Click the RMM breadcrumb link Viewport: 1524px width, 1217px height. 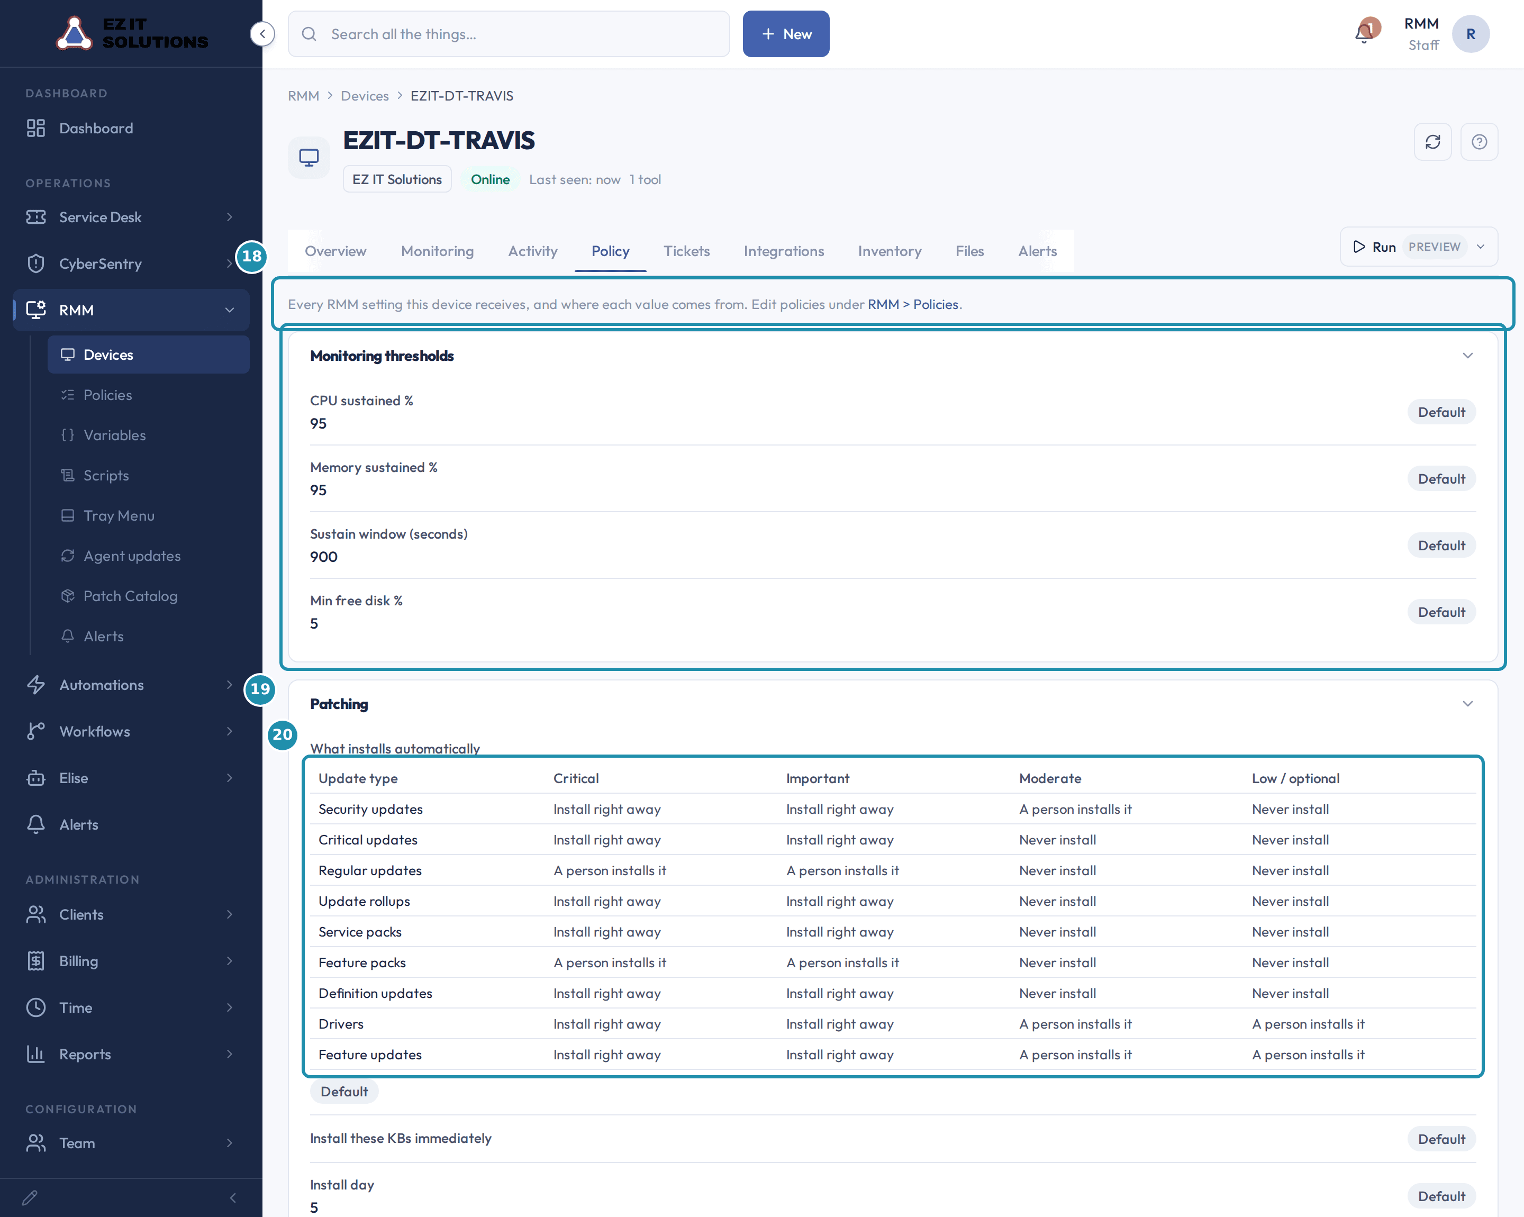[x=303, y=96]
